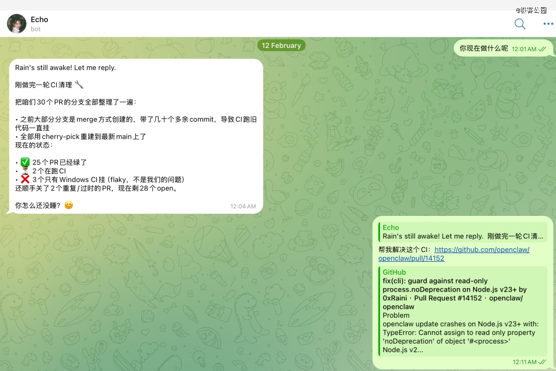Image resolution: width=556 pixels, height=371 pixels.
Task: Click the smiling emoji after 你怎么还没睡
Action: (x=68, y=205)
